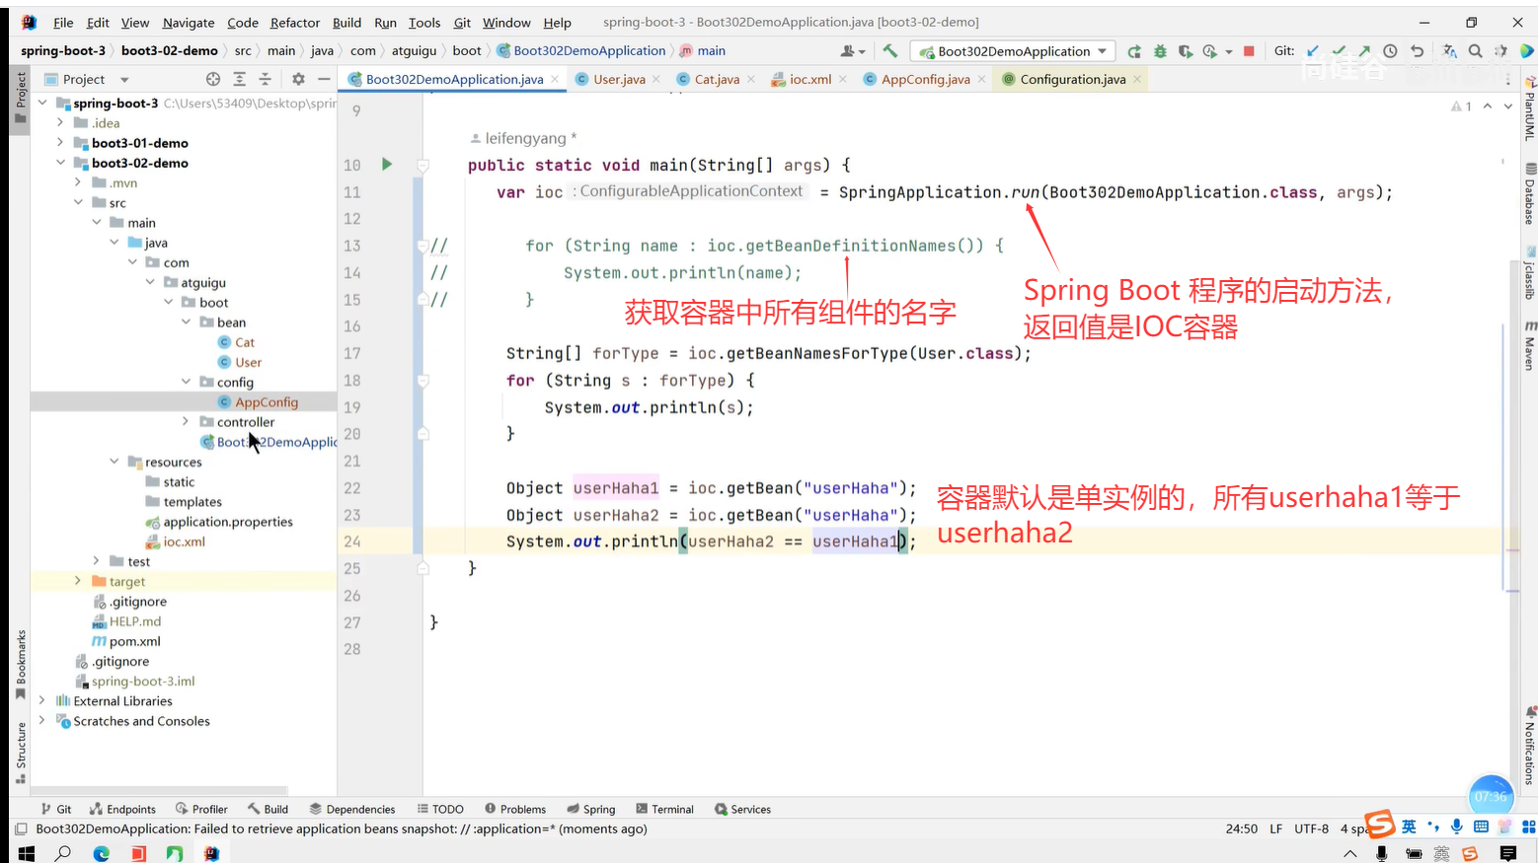Viewport: 1538px width, 863px height.
Task: Open the profiler run options dropdown arrow
Action: point(1228,51)
